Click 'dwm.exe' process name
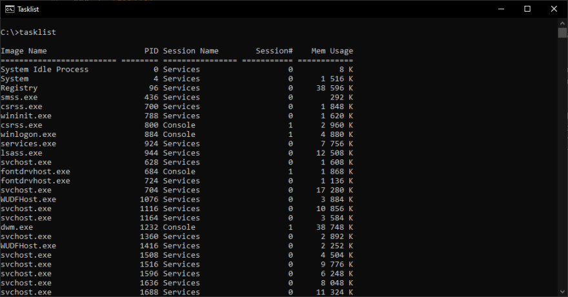 pyautogui.click(x=17, y=227)
